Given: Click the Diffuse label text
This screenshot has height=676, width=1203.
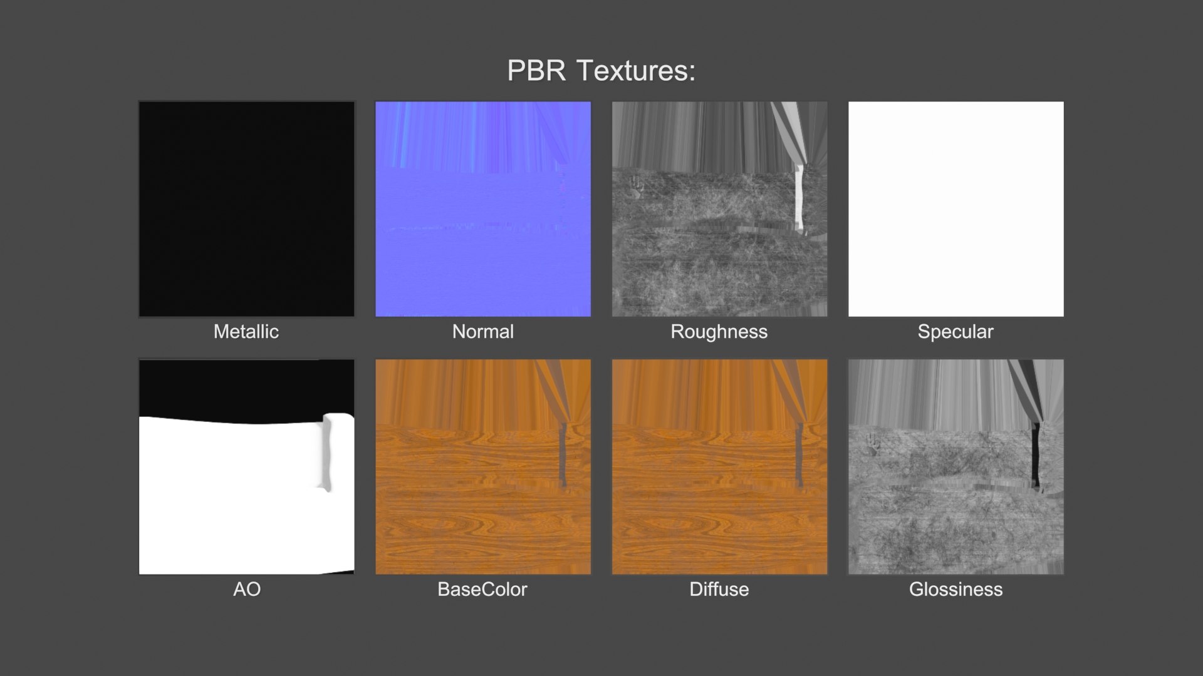Looking at the screenshot, I should point(719,590).
